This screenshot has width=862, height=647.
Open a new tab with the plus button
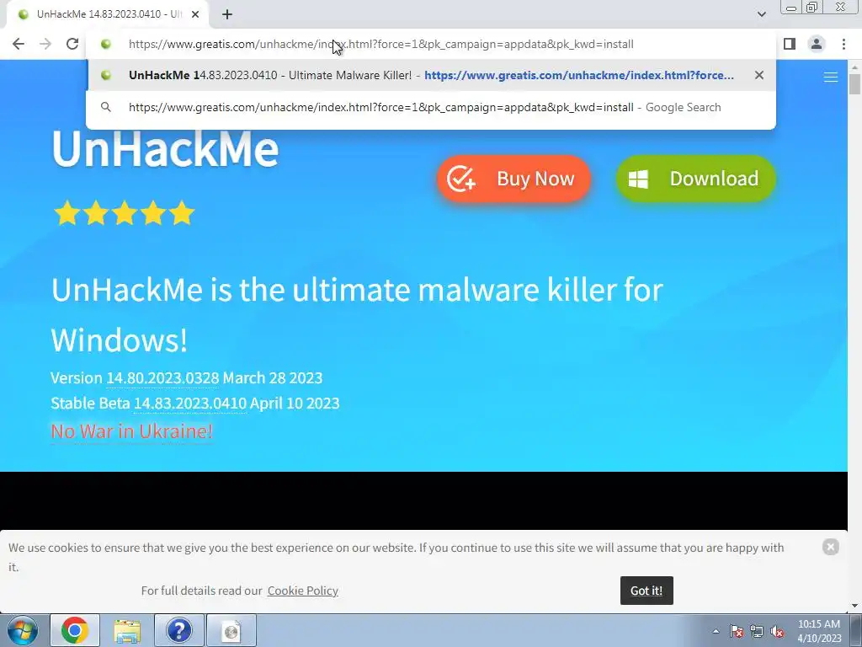click(227, 14)
